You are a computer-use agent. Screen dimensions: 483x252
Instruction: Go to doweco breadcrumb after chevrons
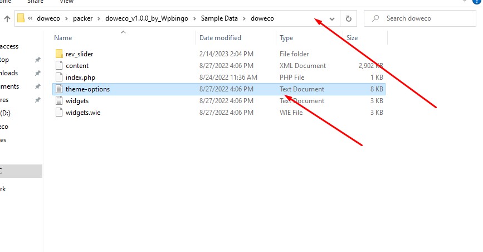tap(48, 18)
